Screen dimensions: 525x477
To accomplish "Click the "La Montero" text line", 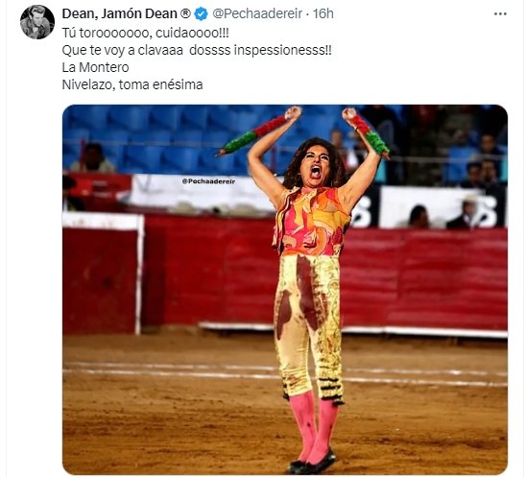I will (95, 67).
